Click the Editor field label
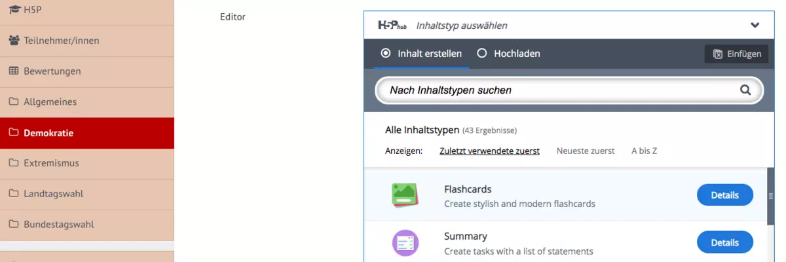 pyautogui.click(x=233, y=17)
